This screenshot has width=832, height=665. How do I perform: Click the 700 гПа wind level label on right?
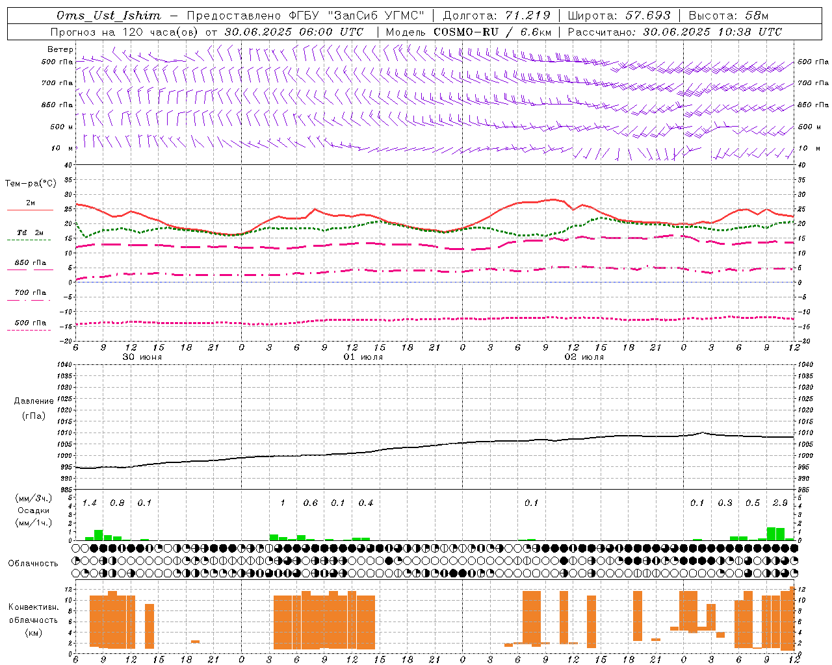[813, 83]
